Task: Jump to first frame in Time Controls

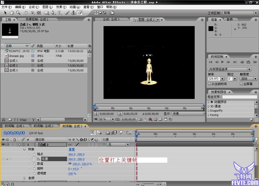Action: tap(210, 62)
